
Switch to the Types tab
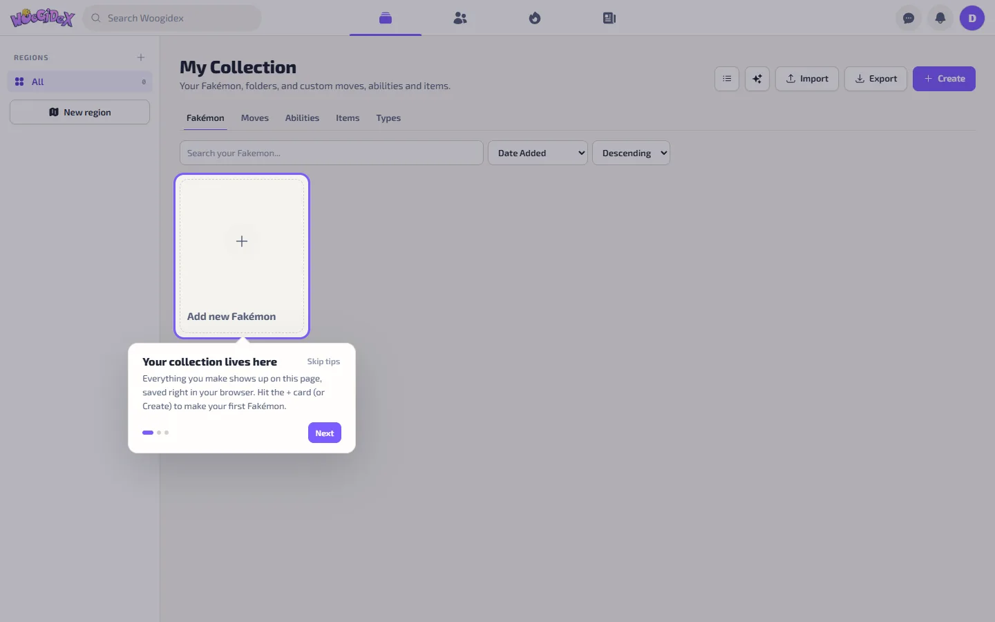click(x=388, y=118)
